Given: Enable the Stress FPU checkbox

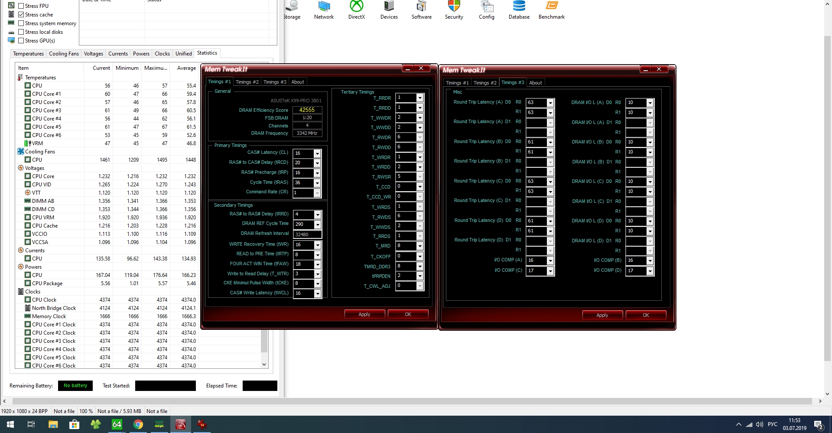Looking at the screenshot, I should pos(21,6).
